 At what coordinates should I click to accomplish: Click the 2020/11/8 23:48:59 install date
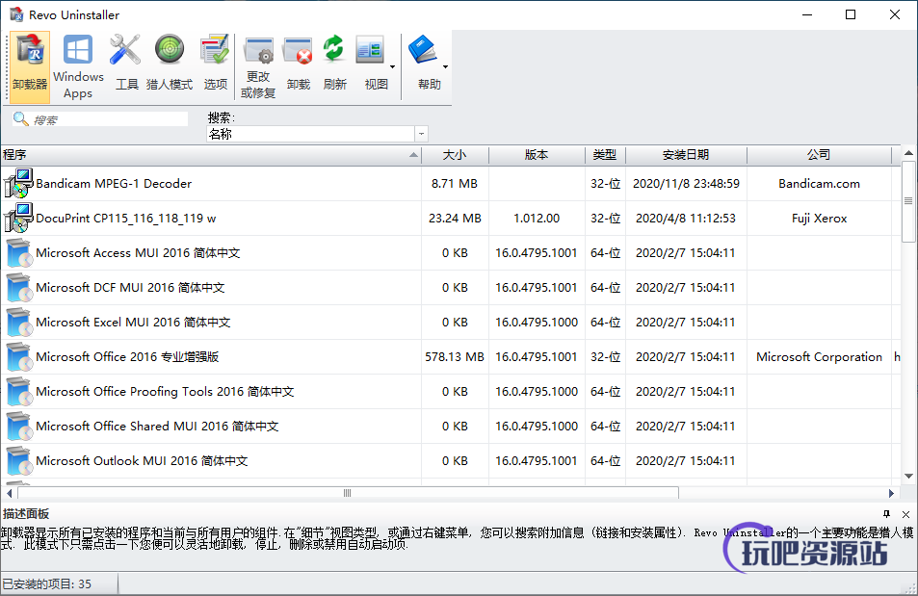point(686,183)
